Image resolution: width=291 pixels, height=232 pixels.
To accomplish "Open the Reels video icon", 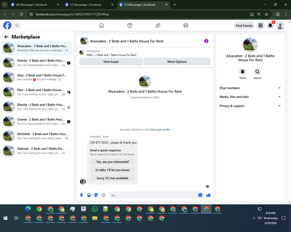I will (130, 26).
